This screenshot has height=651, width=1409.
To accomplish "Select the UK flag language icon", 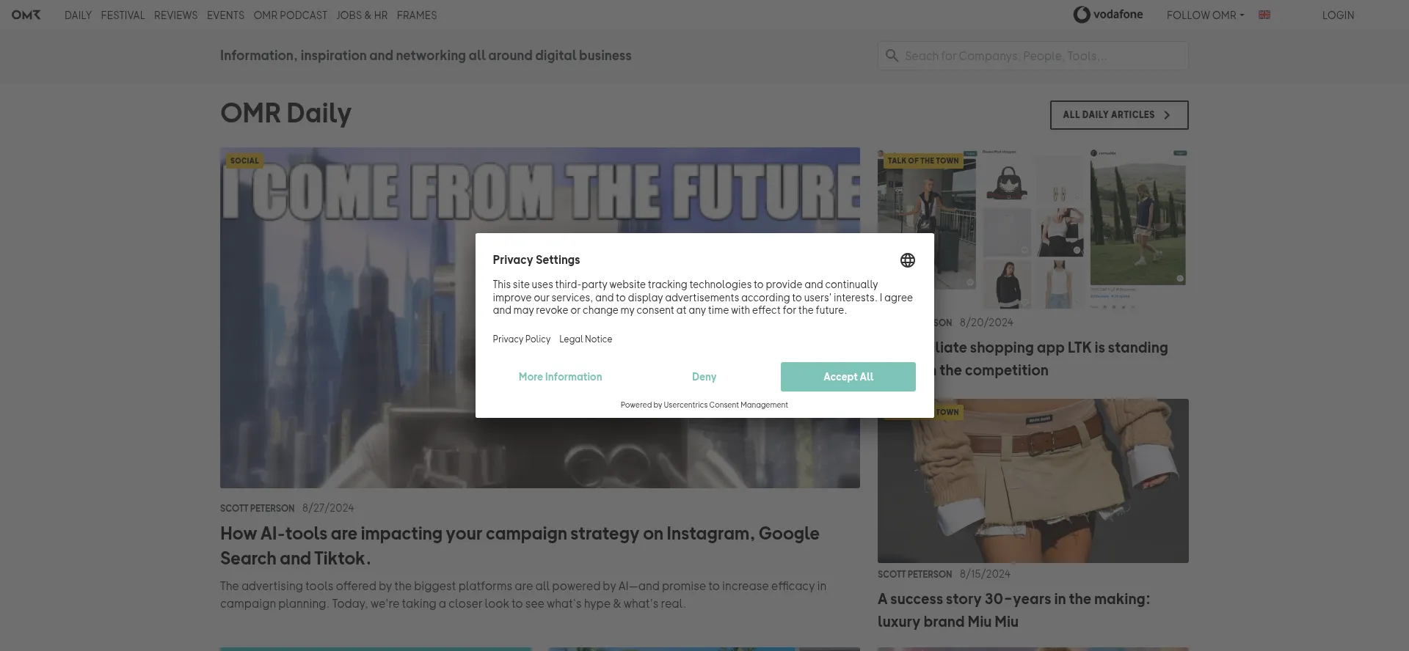I will pos(1264,15).
